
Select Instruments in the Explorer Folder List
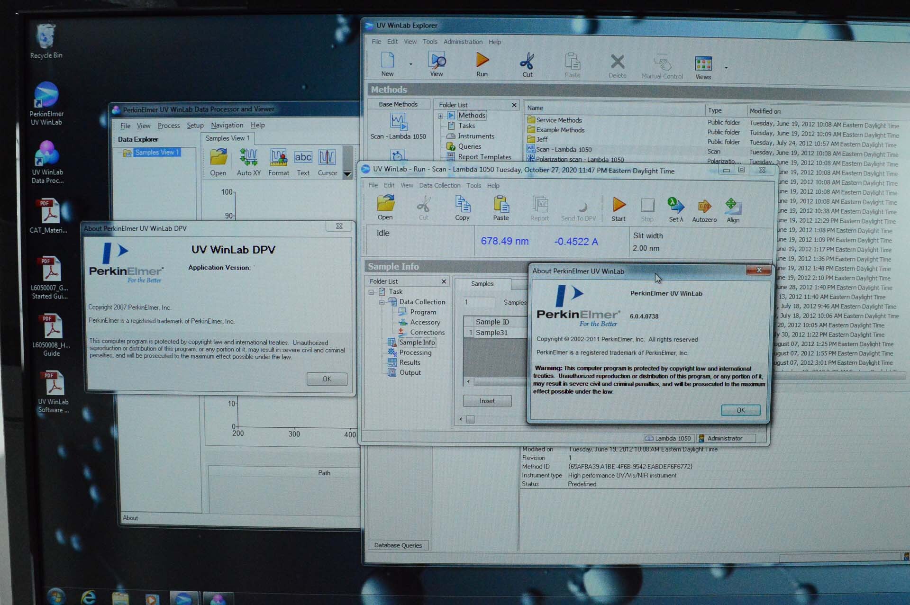pos(476,136)
